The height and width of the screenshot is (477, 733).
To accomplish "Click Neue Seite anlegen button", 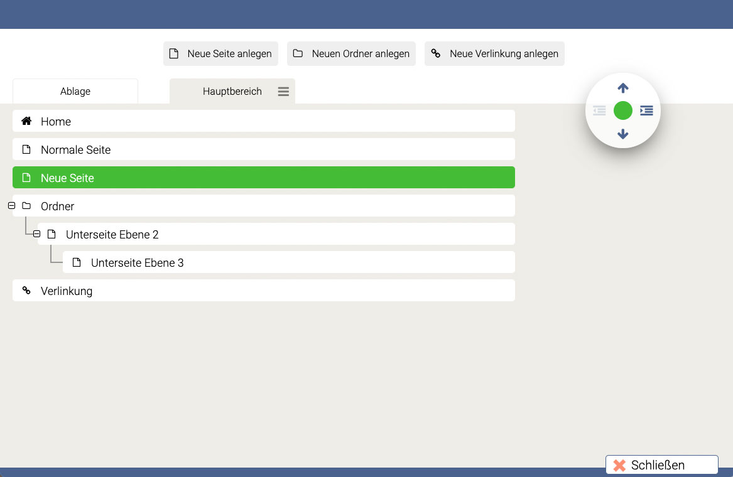I will (220, 54).
